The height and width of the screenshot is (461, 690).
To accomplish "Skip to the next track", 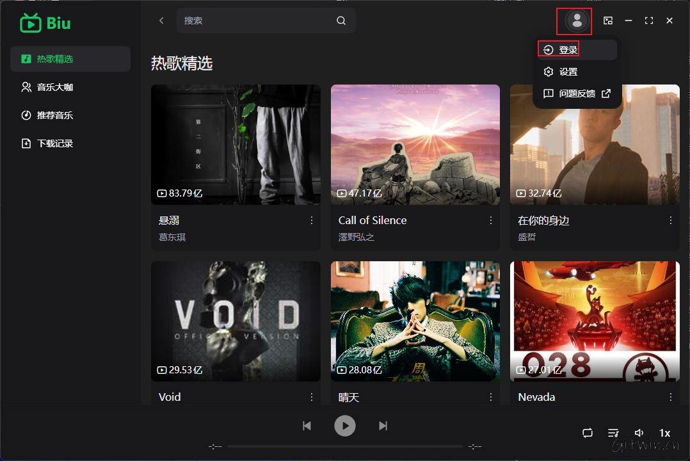I will pyautogui.click(x=383, y=426).
